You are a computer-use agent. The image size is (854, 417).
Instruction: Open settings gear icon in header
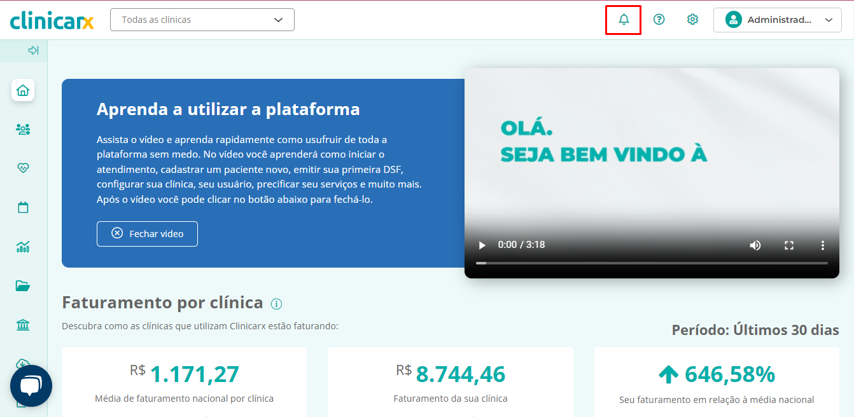point(692,20)
